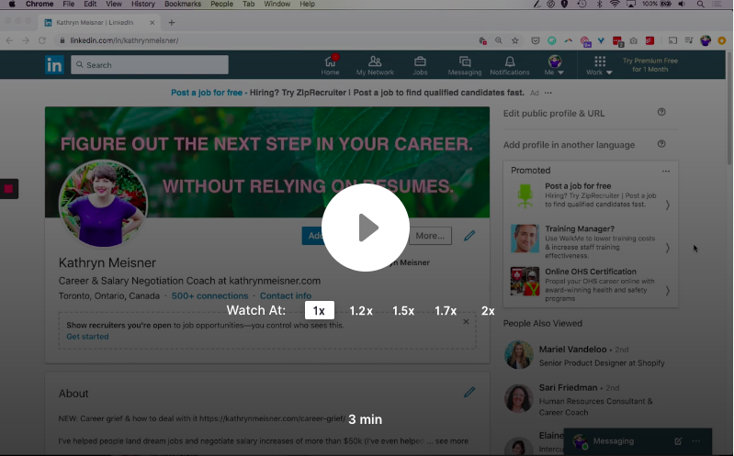This screenshot has width=734, height=456.
Task: Open the Bookmarks menu in menu bar
Action: pos(183,5)
